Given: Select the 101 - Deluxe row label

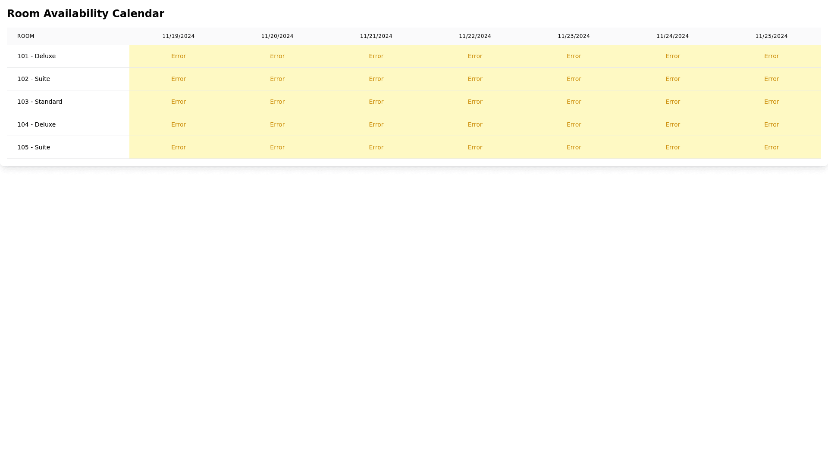Looking at the screenshot, I should (x=36, y=56).
